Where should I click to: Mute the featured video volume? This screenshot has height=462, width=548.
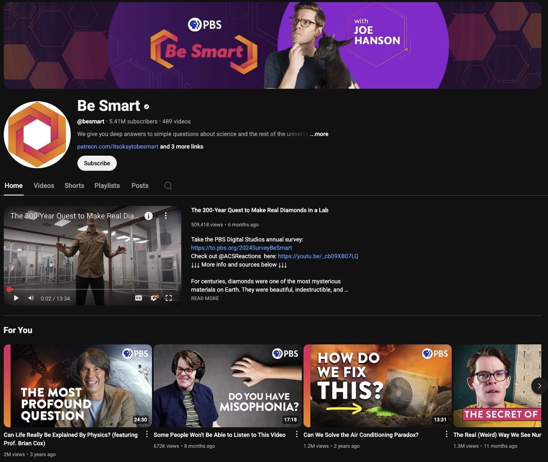click(x=31, y=298)
